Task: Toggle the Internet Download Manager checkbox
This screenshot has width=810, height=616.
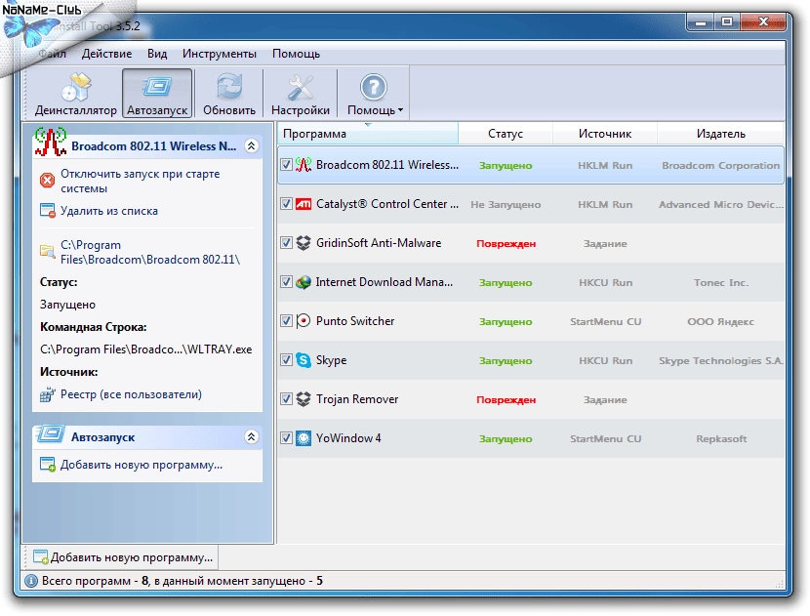Action: (286, 282)
